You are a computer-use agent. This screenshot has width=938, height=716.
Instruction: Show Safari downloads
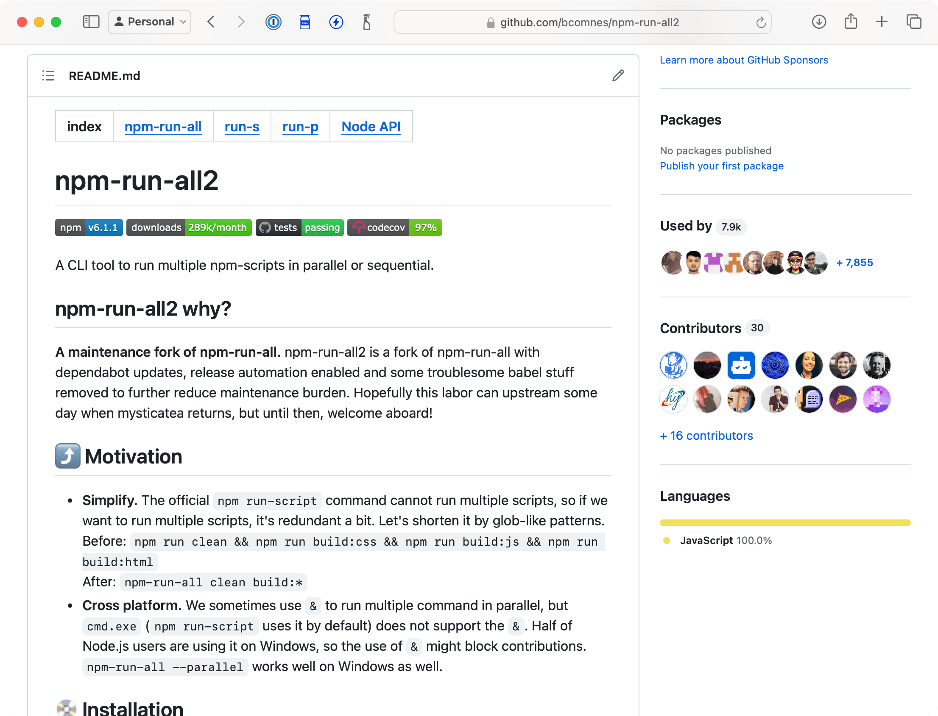(818, 22)
